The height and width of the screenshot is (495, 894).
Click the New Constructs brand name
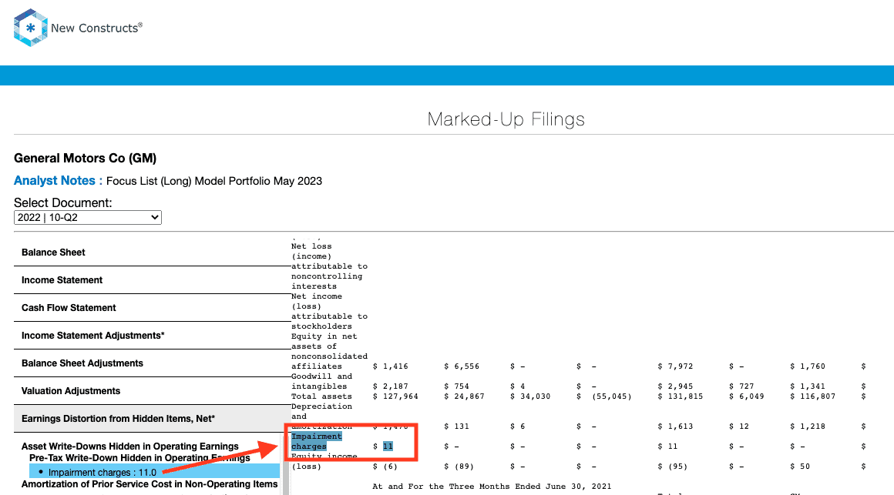(x=96, y=28)
